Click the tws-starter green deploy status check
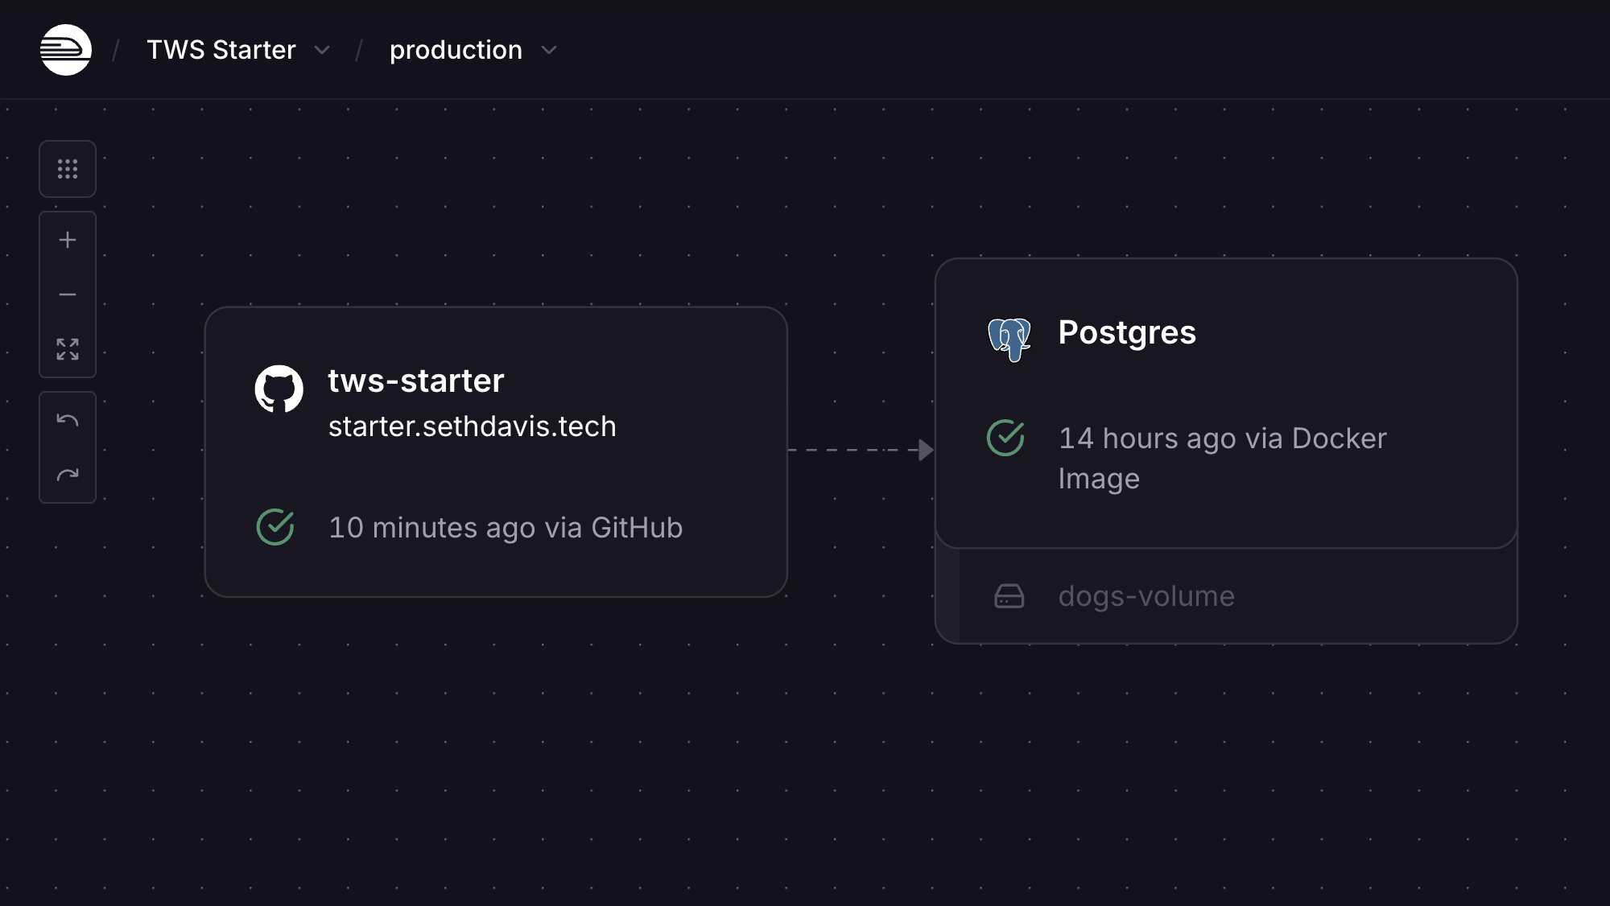 tap(275, 528)
